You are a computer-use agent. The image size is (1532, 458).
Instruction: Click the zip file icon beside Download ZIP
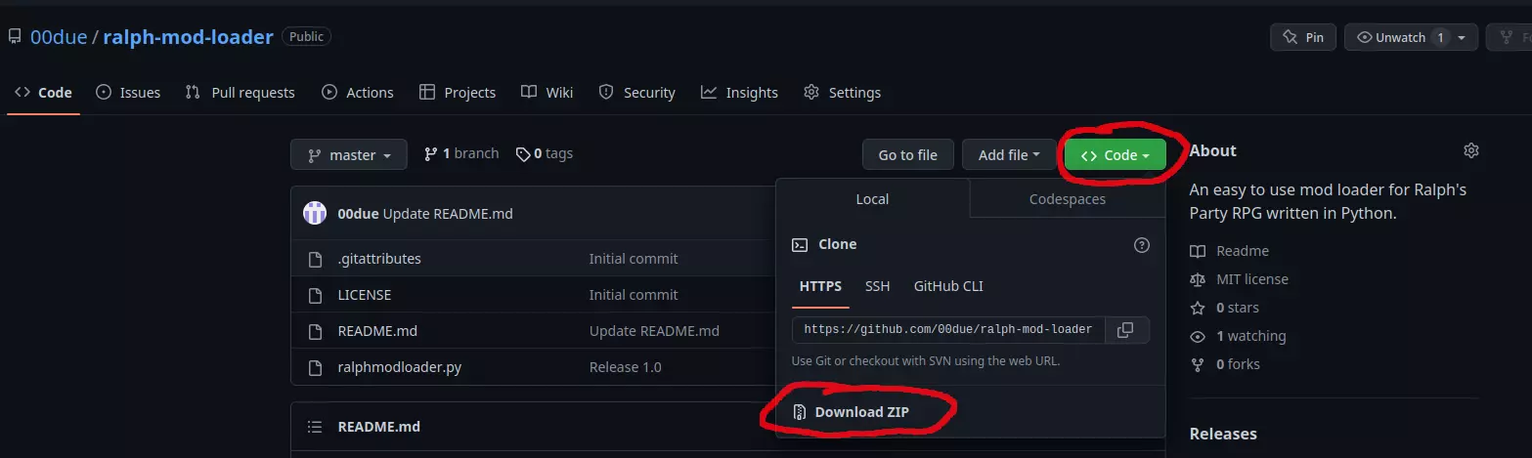click(800, 412)
